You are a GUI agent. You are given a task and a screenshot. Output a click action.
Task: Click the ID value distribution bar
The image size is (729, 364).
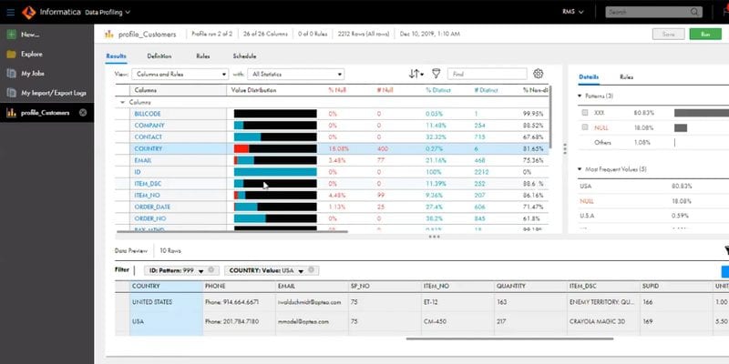point(275,172)
